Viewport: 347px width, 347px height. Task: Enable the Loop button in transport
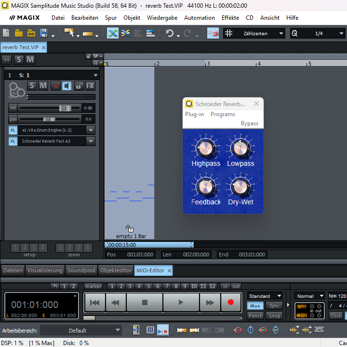(274, 316)
